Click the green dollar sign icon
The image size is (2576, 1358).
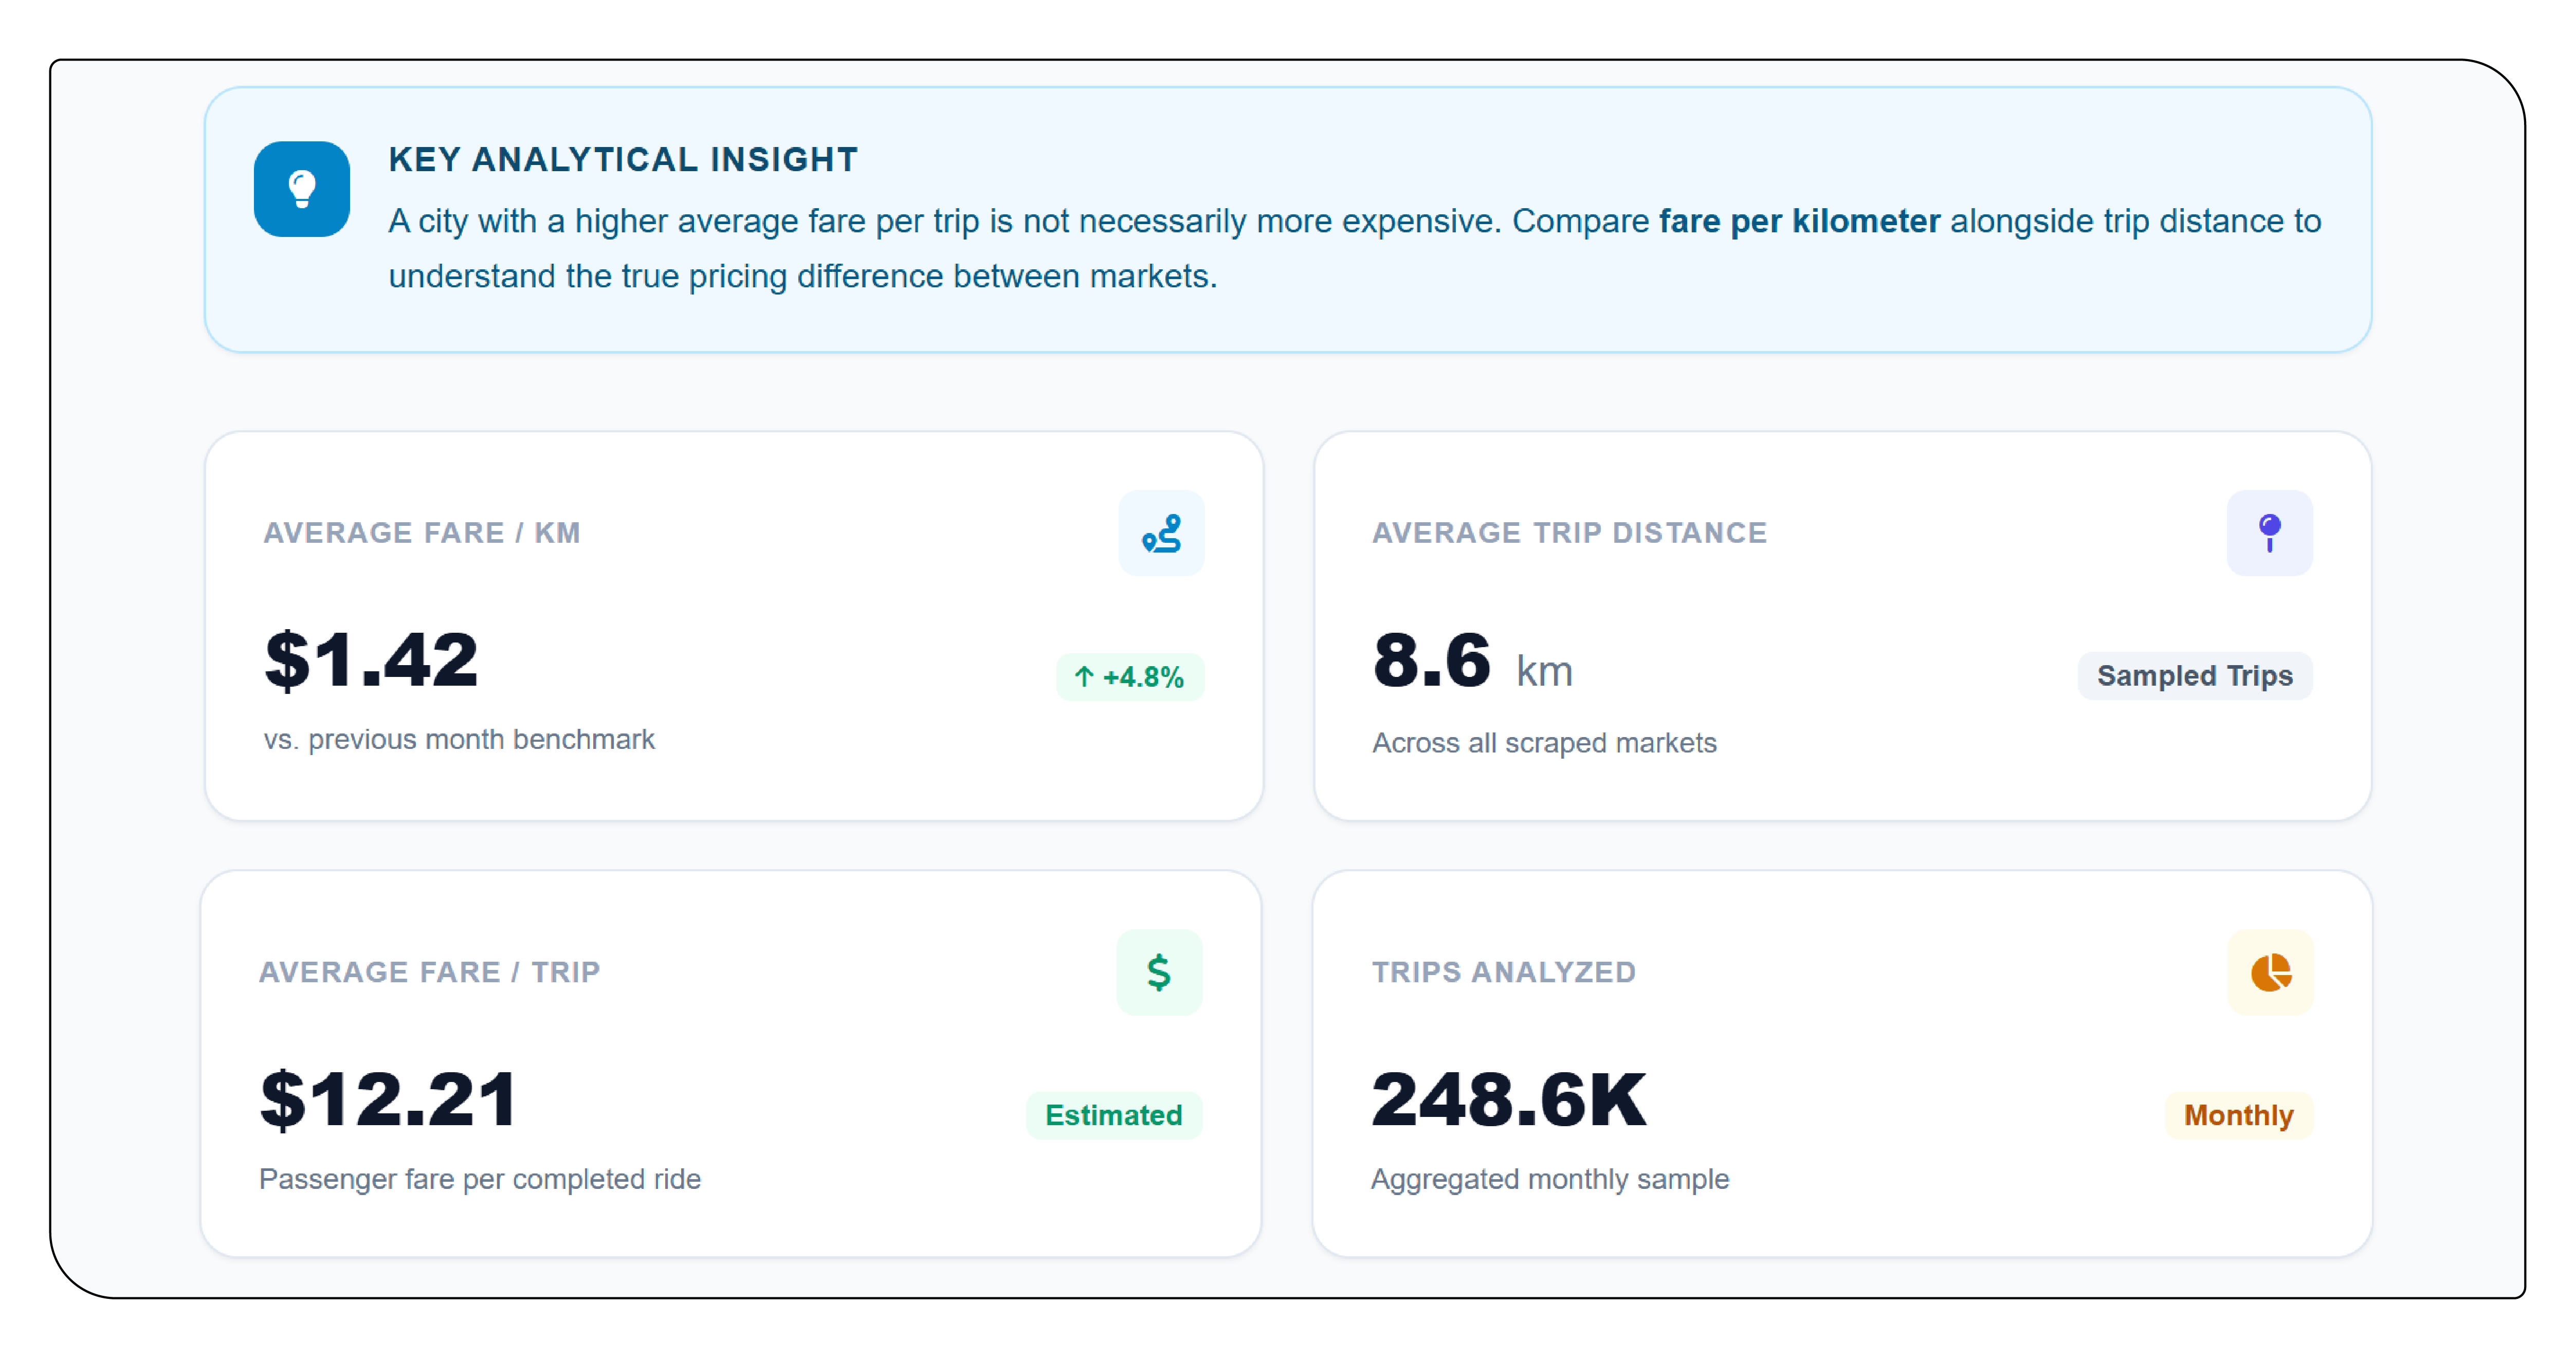point(1159,972)
